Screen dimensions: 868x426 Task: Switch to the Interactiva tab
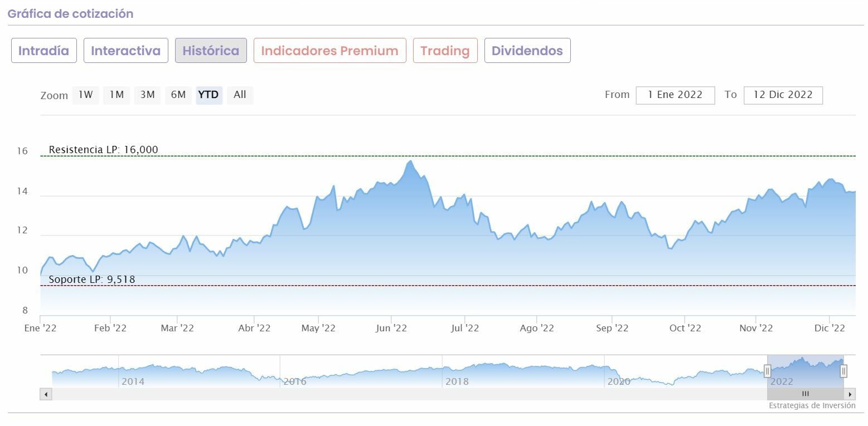(x=125, y=51)
